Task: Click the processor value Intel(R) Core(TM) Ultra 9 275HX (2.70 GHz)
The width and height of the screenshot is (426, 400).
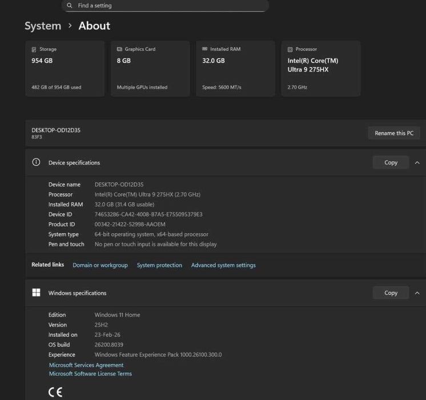Action: click(147, 194)
